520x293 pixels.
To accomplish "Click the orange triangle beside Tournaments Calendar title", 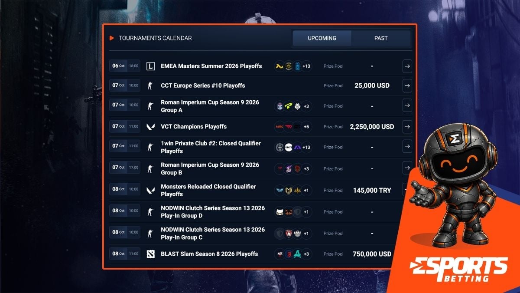I will pos(112,38).
